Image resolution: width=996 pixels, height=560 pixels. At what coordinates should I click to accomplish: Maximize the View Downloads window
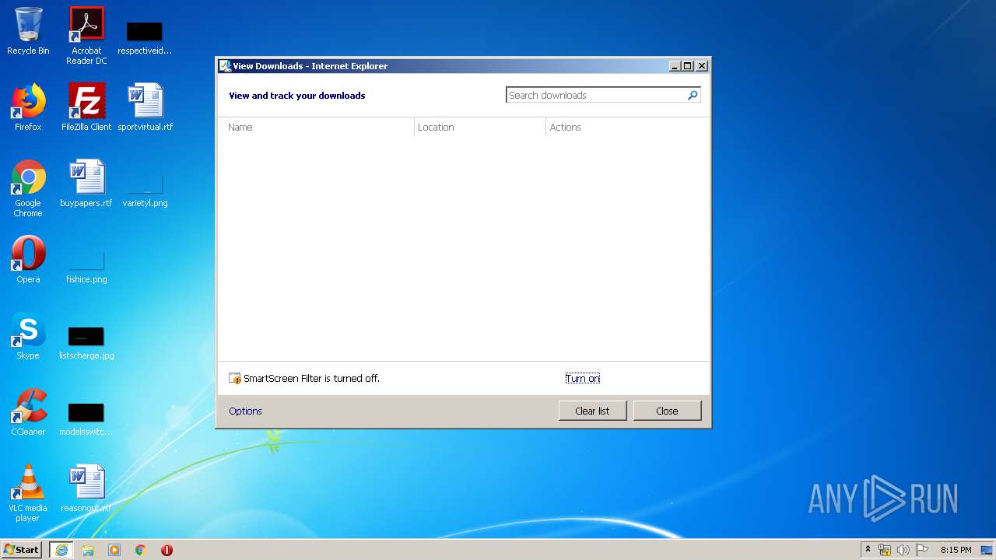pyautogui.click(x=688, y=66)
